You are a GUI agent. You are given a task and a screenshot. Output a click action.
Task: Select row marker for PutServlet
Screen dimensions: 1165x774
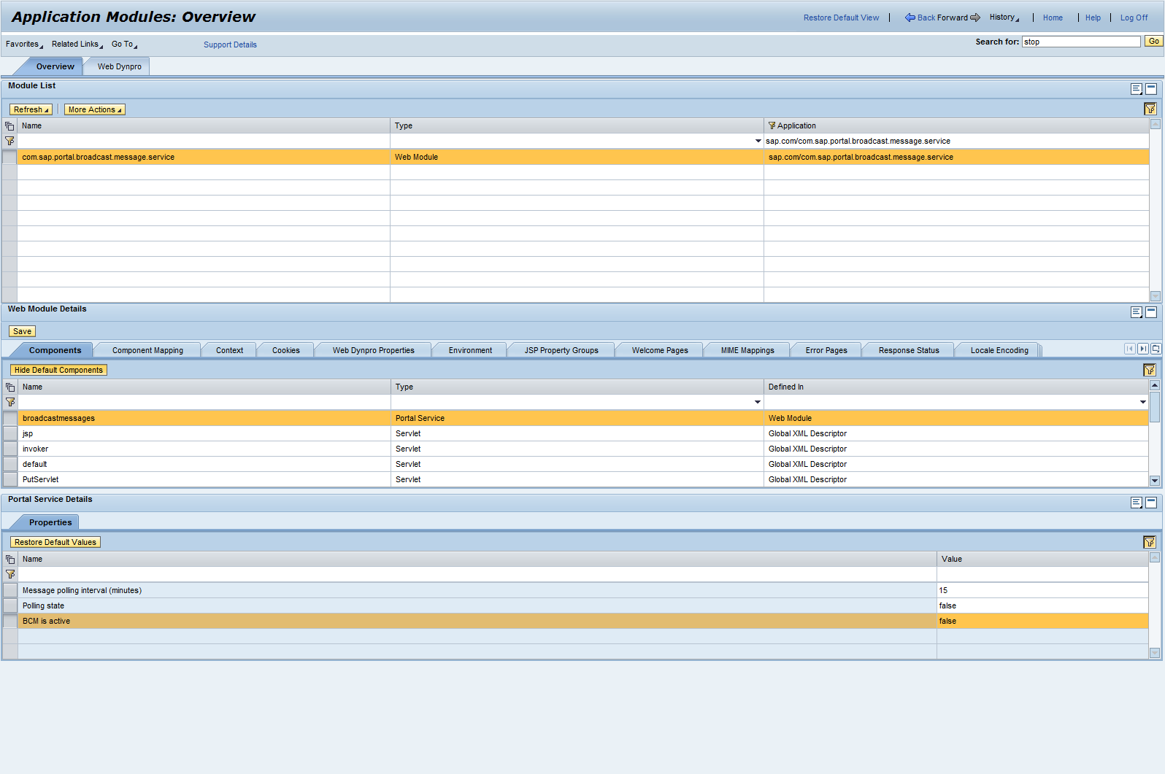(10, 480)
